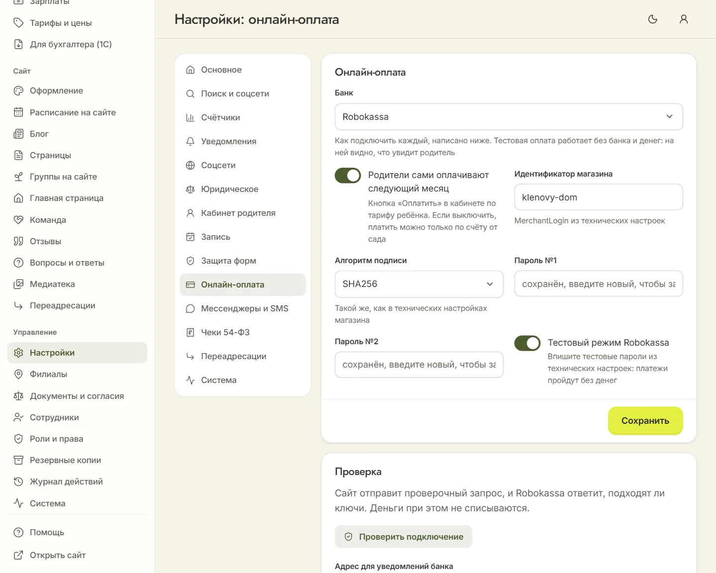Open user profile icon in header
Screen dimensions: 716x573
(684, 19)
